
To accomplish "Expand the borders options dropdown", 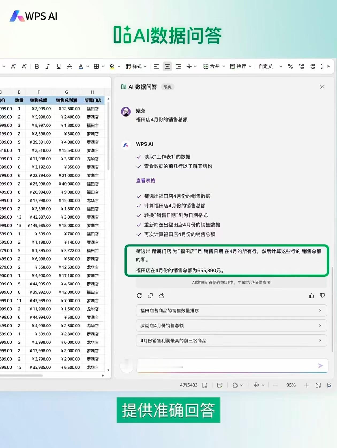I will click(103, 67).
